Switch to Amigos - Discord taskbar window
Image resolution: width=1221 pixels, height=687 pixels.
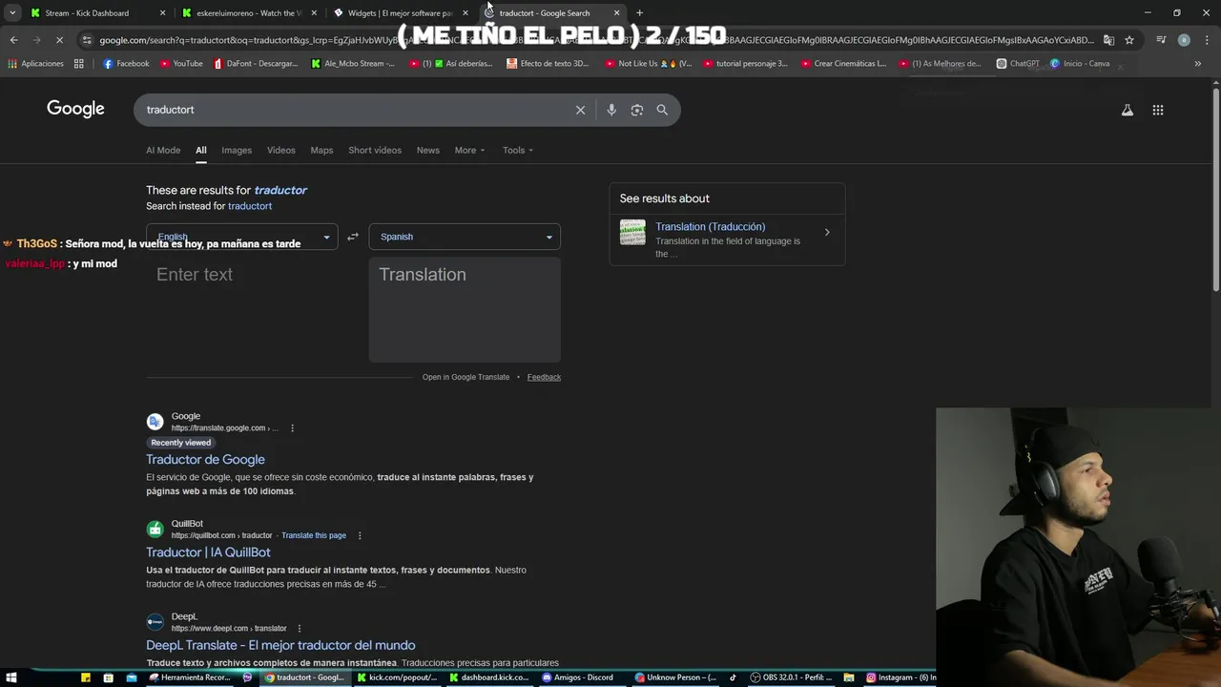pos(578,677)
